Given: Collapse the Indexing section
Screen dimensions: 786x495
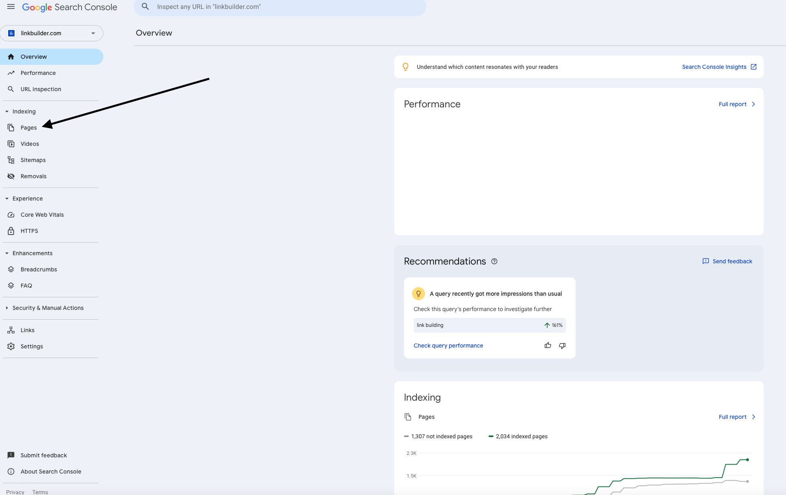Looking at the screenshot, I should coord(7,111).
